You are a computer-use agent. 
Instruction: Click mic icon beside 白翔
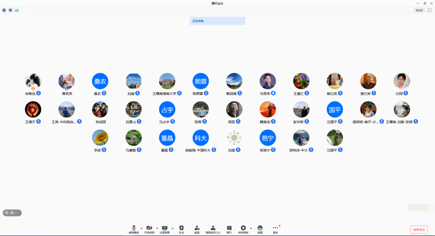click(405, 93)
